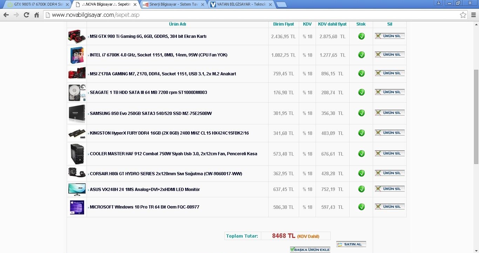
Task: Click the browser forward arrow
Action: coord(16,15)
